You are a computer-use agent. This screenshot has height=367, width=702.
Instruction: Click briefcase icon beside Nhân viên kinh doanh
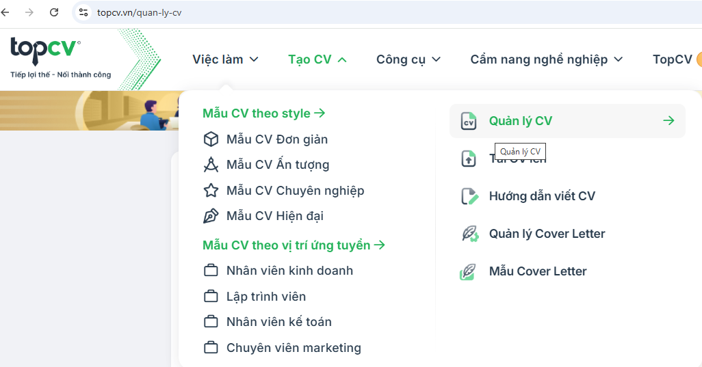pyautogui.click(x=211, y=271)
